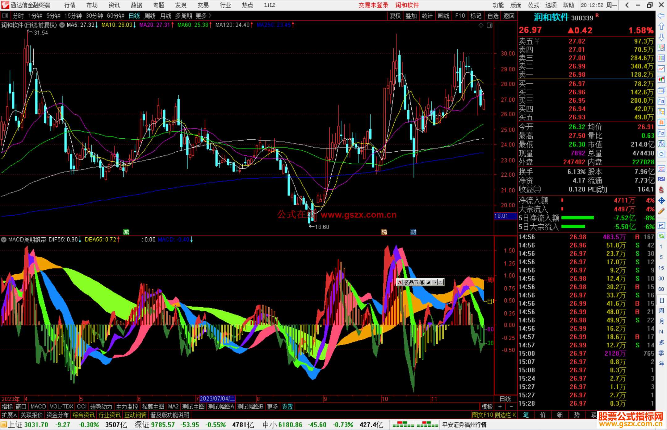Click the 减 marker on the timeline
Viewport: 667px width, 430px height.
[126, 232]
